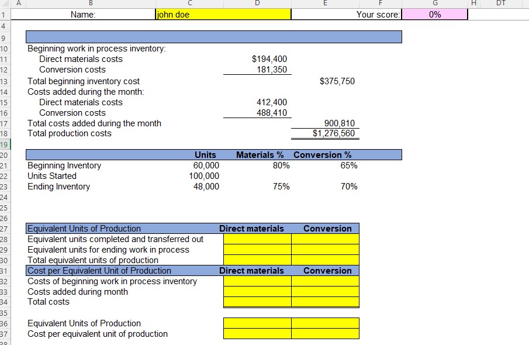Select conversion input in row 36
Image resolution: width=529 pixels, height=345 pixels.
click(325, 323)
